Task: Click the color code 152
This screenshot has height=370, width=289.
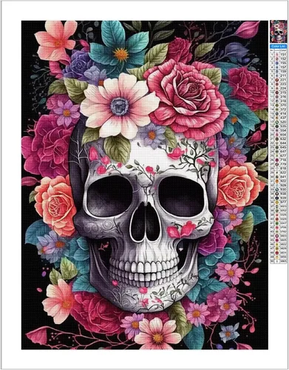Action: [x=283, y=58]
